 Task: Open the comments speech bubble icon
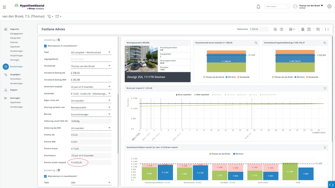[318, 29]
